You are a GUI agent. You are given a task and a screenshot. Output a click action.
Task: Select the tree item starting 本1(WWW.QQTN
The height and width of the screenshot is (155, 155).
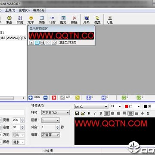pos(13,38)
